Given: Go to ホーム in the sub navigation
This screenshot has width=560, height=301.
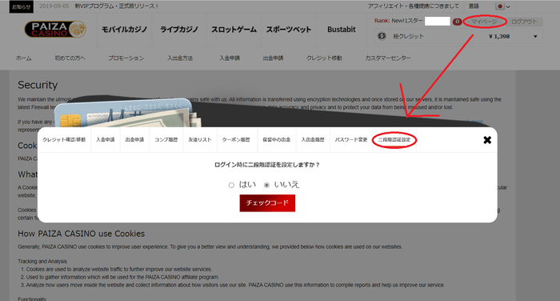Looking at the screenshot, I should pyautogui.click(x=23, y=58).
